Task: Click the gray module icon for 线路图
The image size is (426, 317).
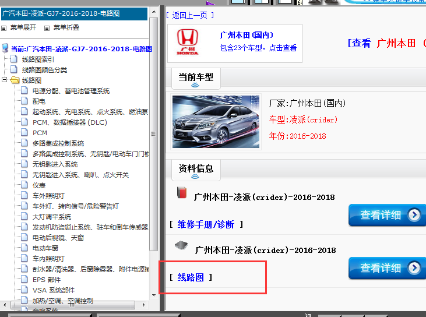Action: point(181,245)
